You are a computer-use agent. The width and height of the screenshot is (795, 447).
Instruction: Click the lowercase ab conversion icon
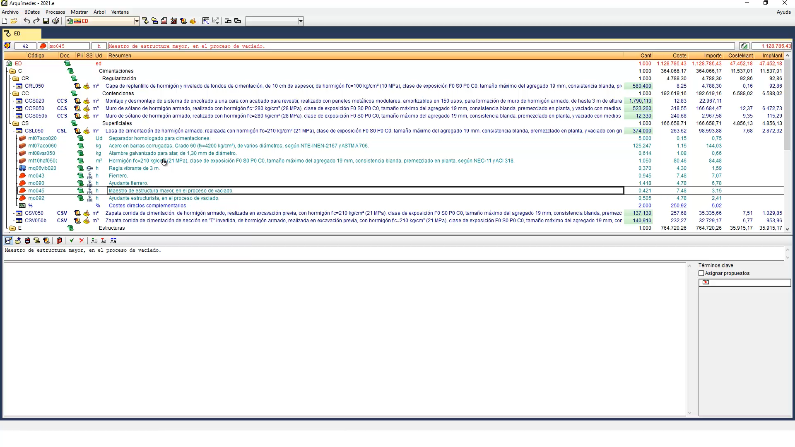(x=104, y=240)
